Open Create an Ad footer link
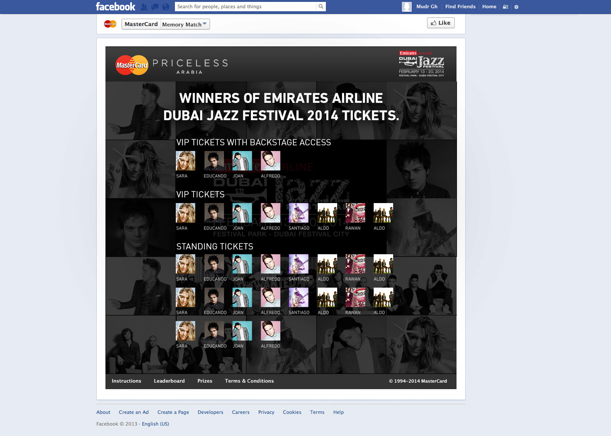The height and width of the screenshot is (436, 611). tap(134, 412)
